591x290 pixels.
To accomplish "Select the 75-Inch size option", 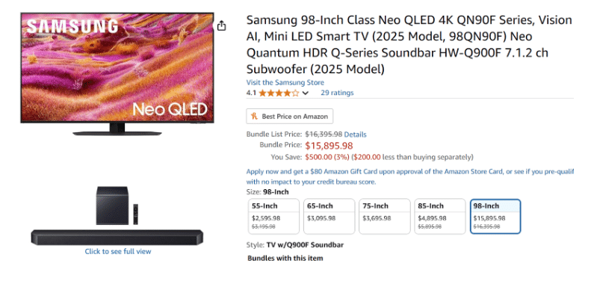I will coord(385,217).
